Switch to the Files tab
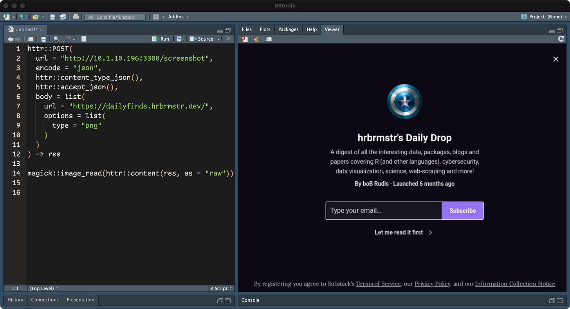 click(247, 29)
